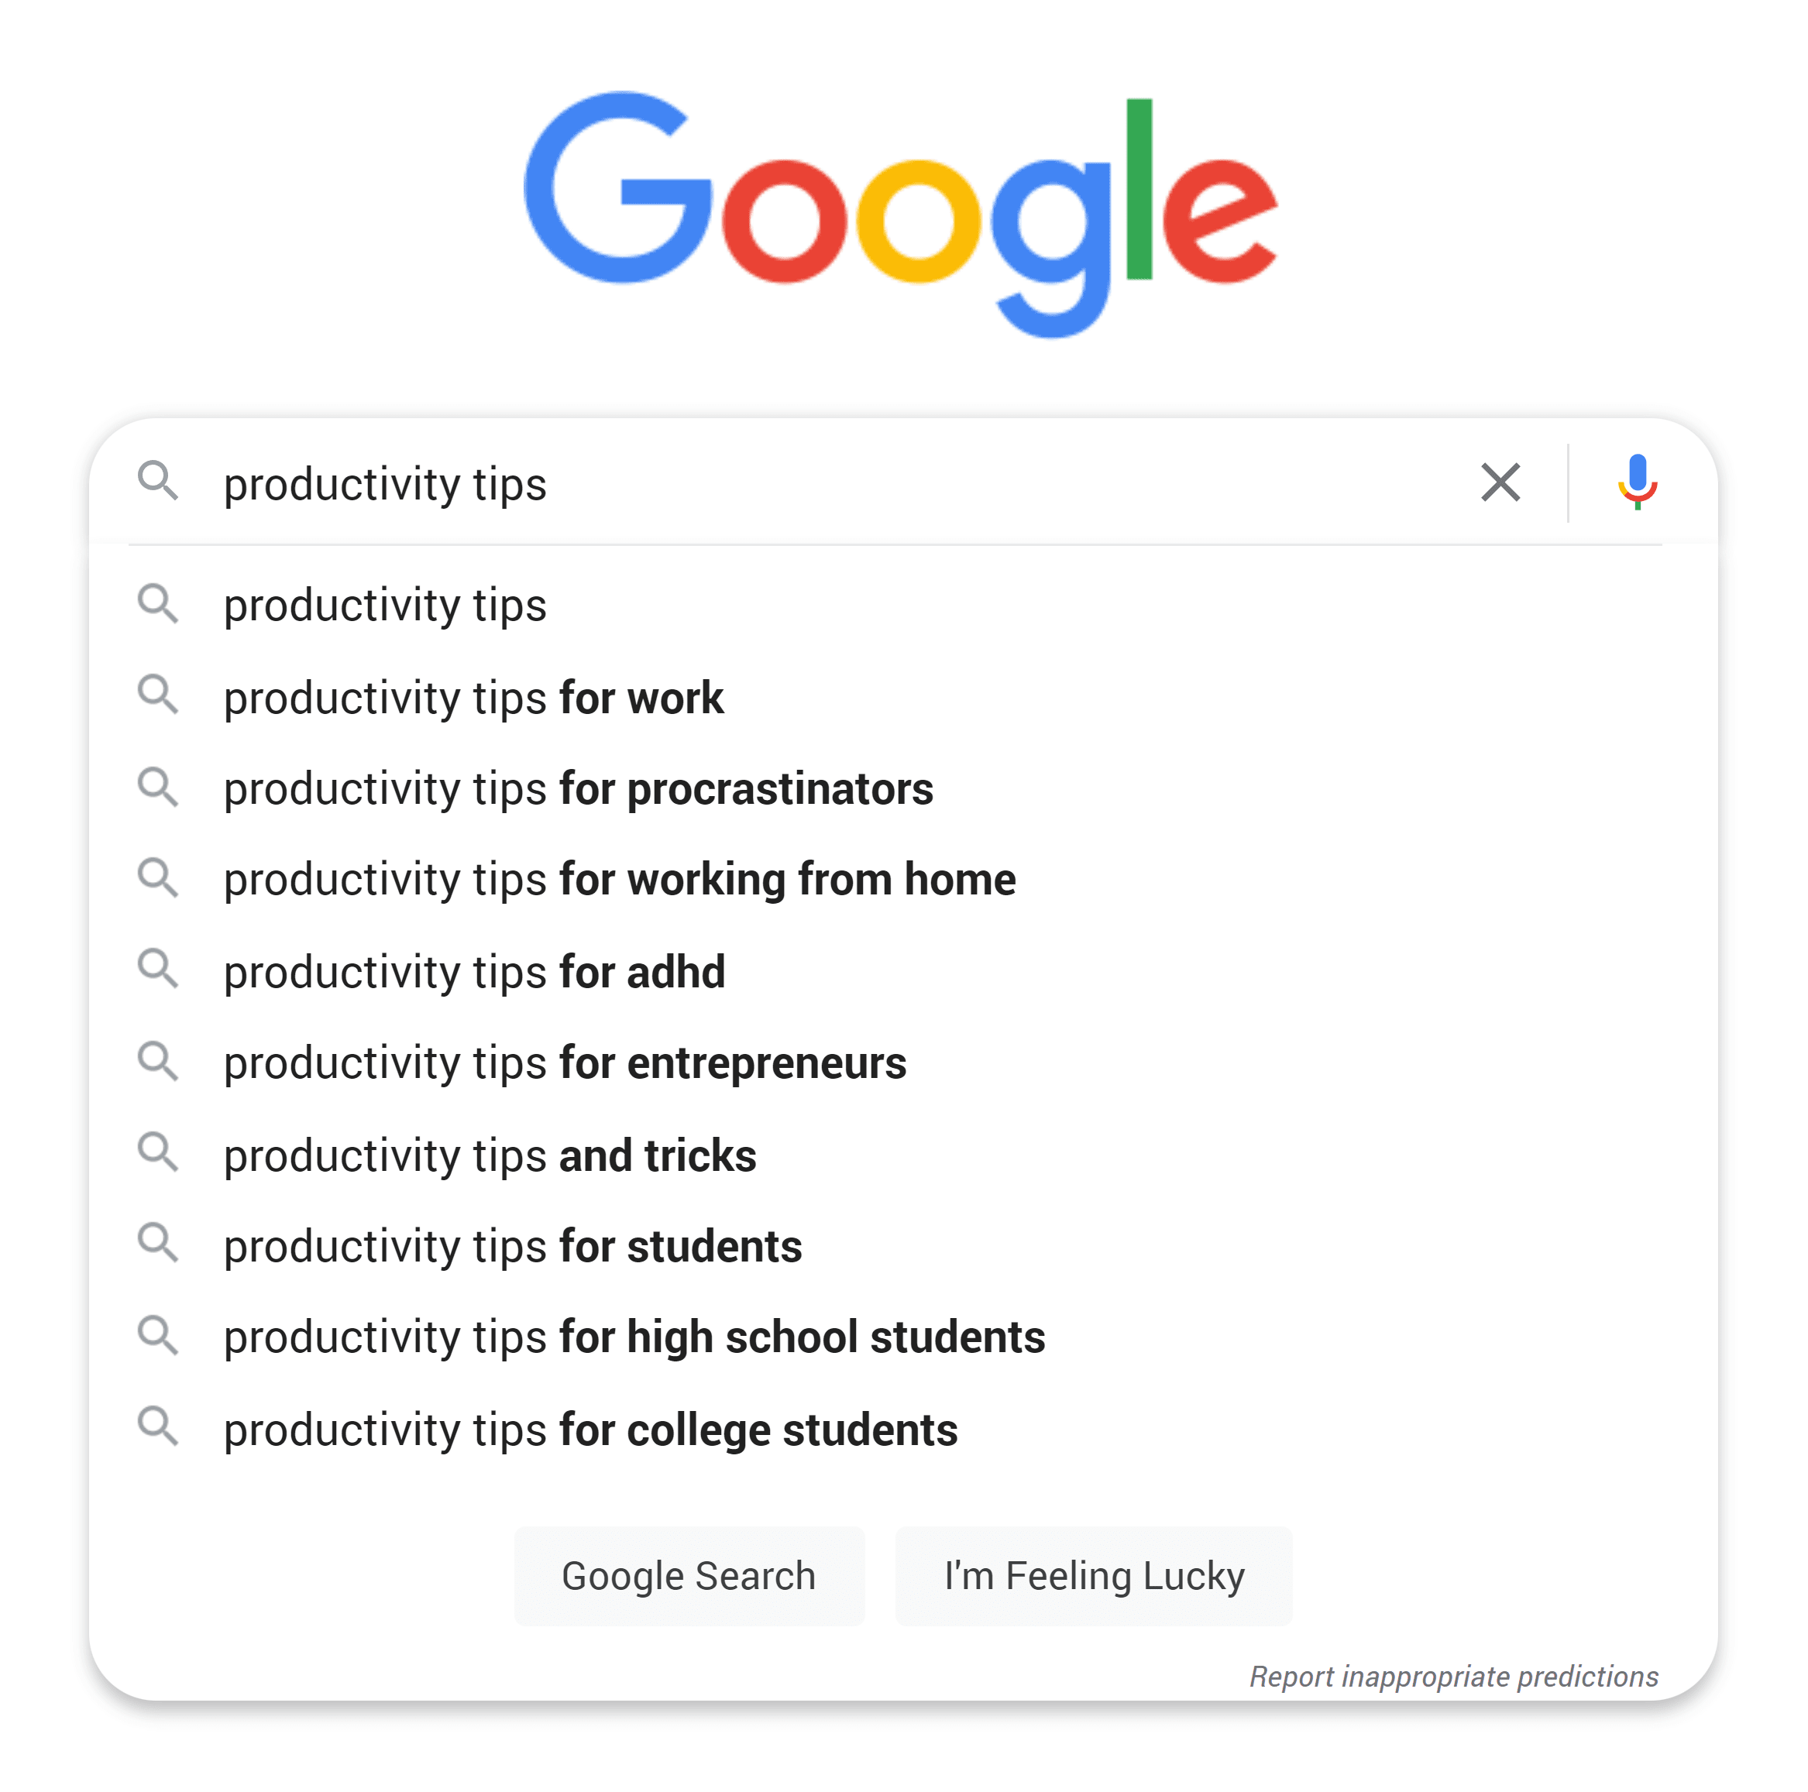Open the Report inappropriate predictions link
The height and width of the screenshot is (1792, 1808).
tap(1453, 1677)
